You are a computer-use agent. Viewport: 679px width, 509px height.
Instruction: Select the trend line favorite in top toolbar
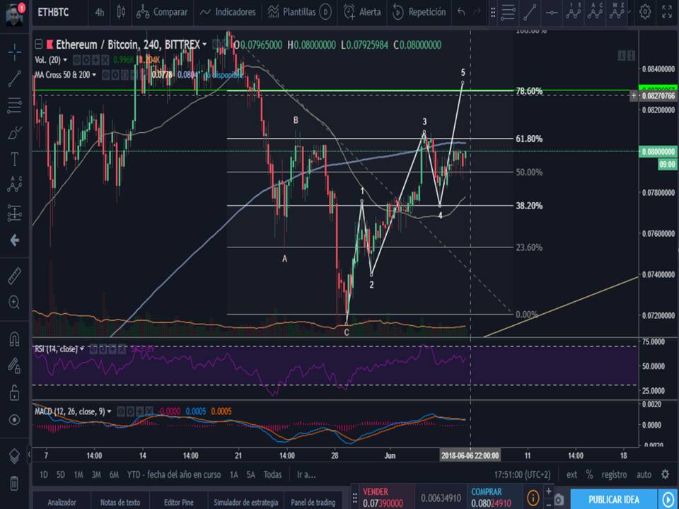click(530, 13)
